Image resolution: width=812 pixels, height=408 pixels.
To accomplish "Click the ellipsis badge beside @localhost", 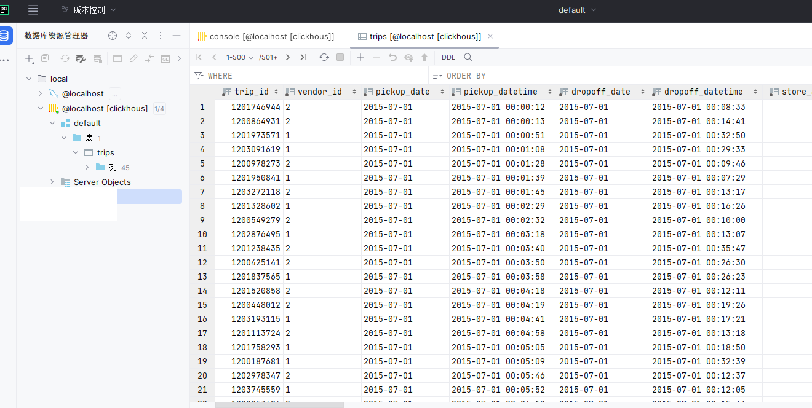I will point(115,93).
